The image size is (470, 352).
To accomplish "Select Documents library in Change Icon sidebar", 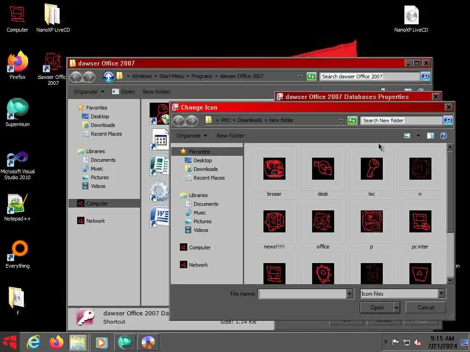I will (206, 204).
